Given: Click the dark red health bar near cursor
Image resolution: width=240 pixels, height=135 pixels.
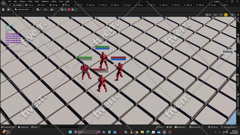Looking at the screenshot, I should tap(100, 70).
